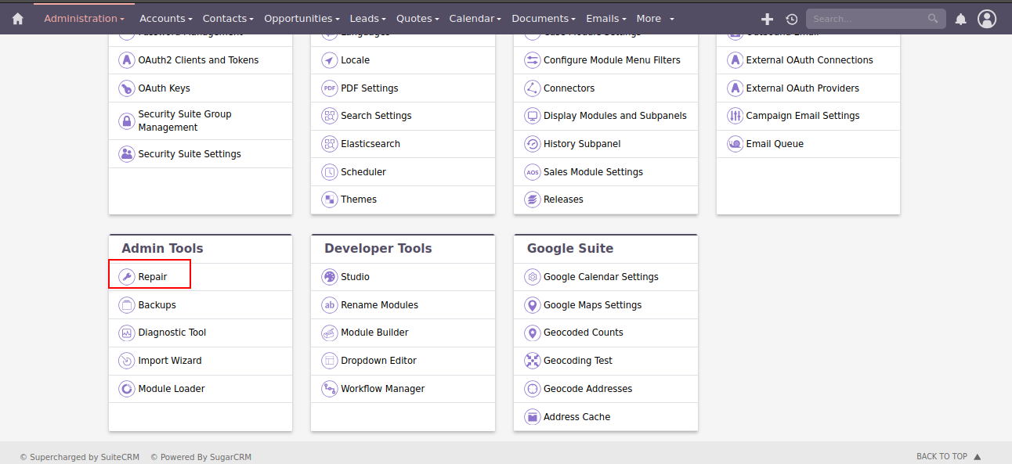The width and height of the screenshot is (1012, 464).
Task: Click the Studio palette icon
Action: [x=330, y=277]
